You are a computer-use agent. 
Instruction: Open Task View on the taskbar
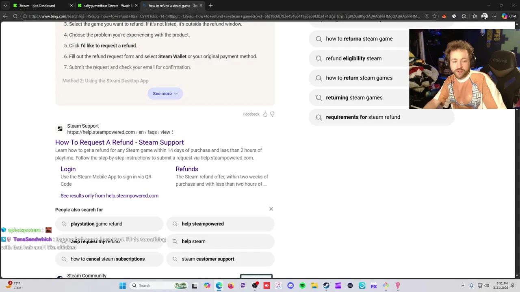(x=195, y=286)
